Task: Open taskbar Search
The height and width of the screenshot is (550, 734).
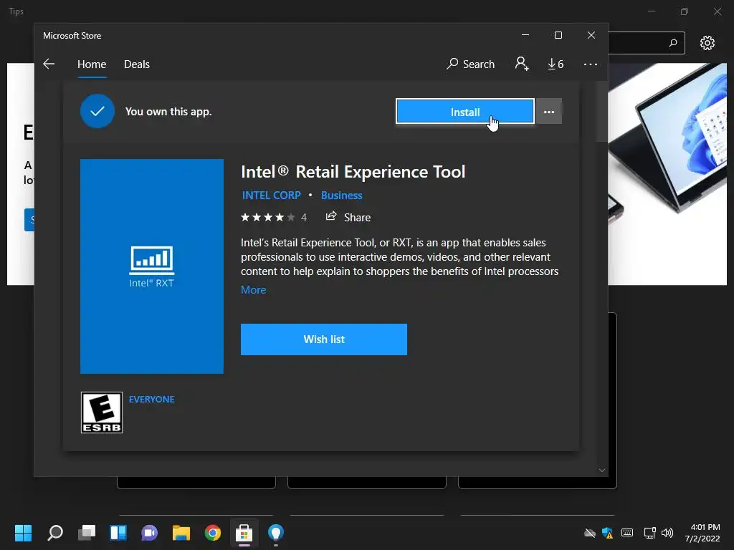Action: point(55,533)
